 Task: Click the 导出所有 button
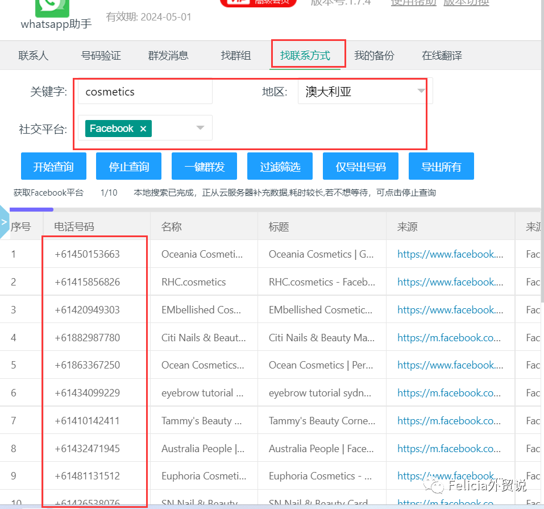pyautogui.click(x=441, y=166)
